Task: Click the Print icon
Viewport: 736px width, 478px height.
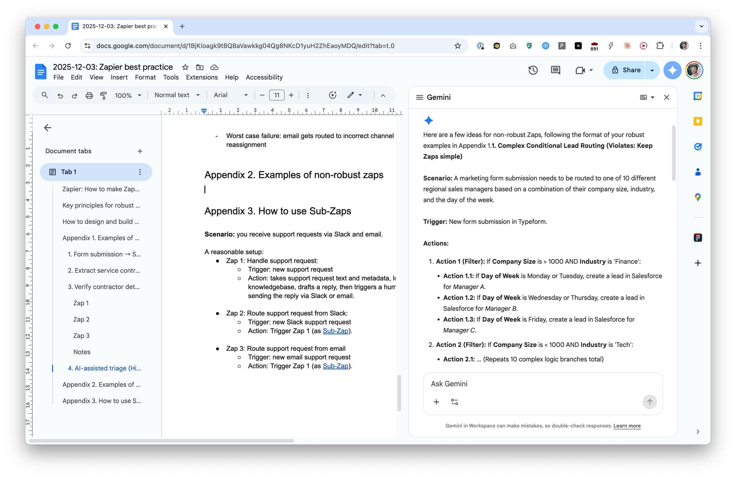Action: click(x=89, y=95)
